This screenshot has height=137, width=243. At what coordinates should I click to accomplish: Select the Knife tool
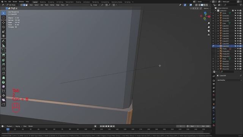(x=3, y=73)
